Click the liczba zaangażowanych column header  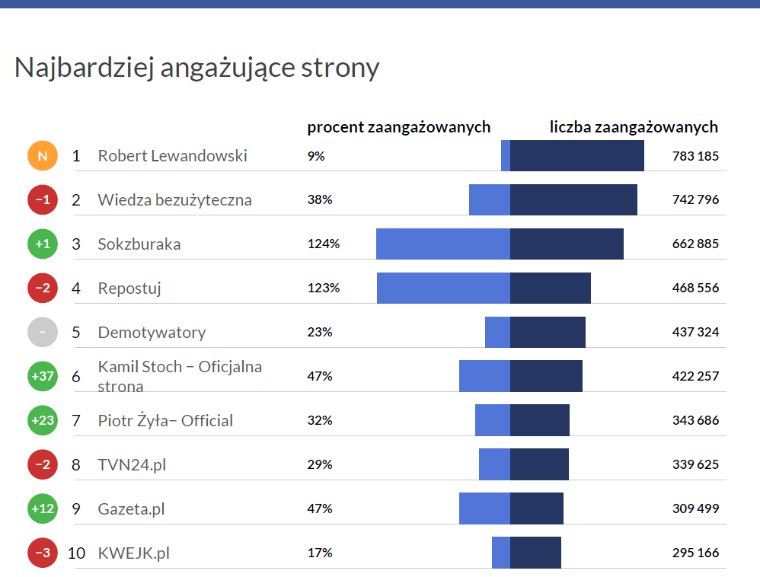pyautogui.click(x=634, y=127)
